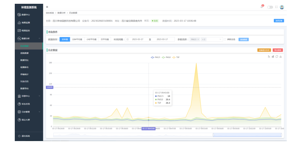
Task: Click the 状态总览 pie chart icon
Action: (19, 104)
